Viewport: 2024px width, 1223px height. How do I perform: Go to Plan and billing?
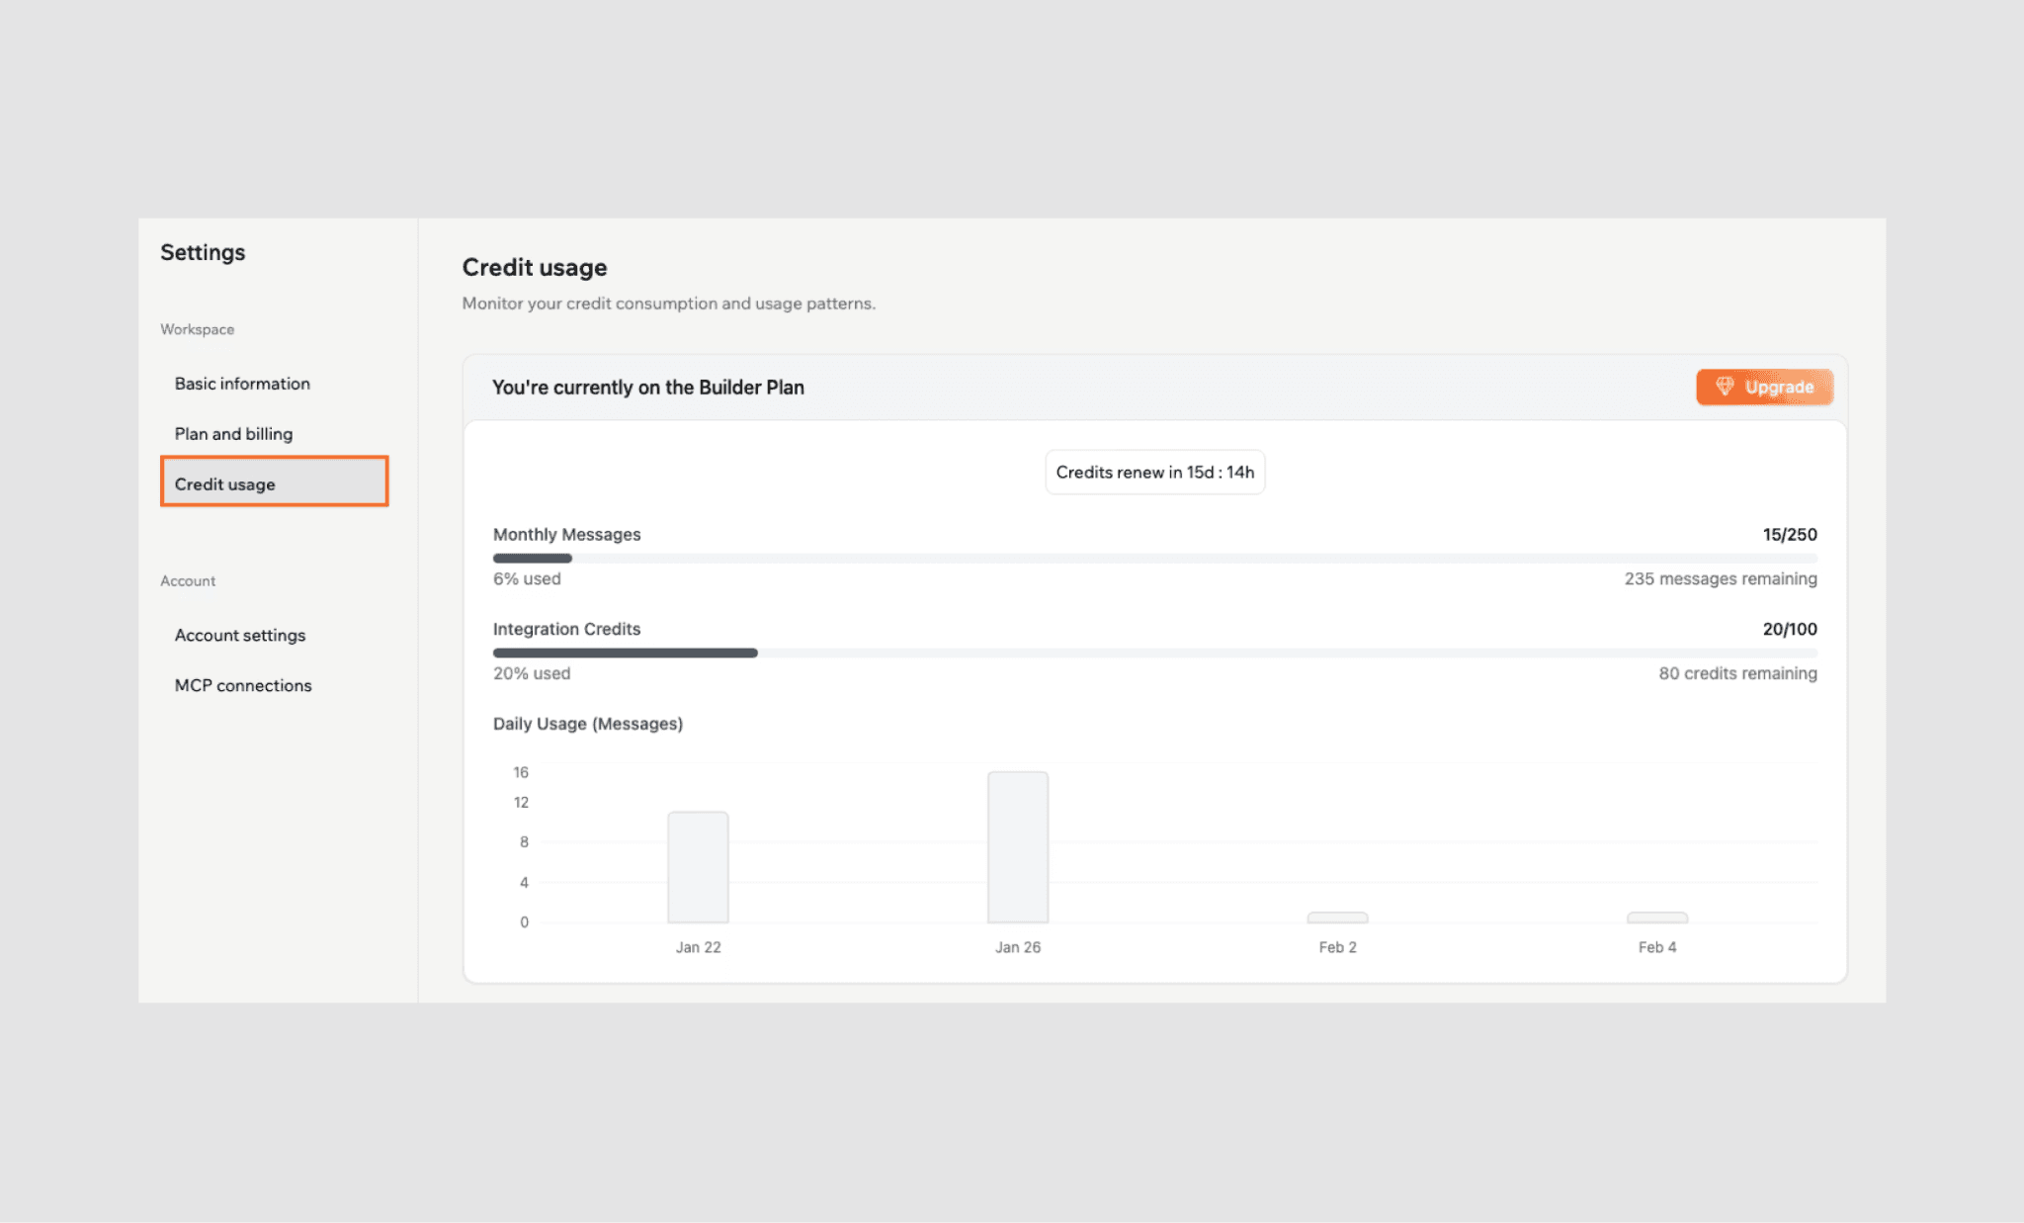[233, 434]
